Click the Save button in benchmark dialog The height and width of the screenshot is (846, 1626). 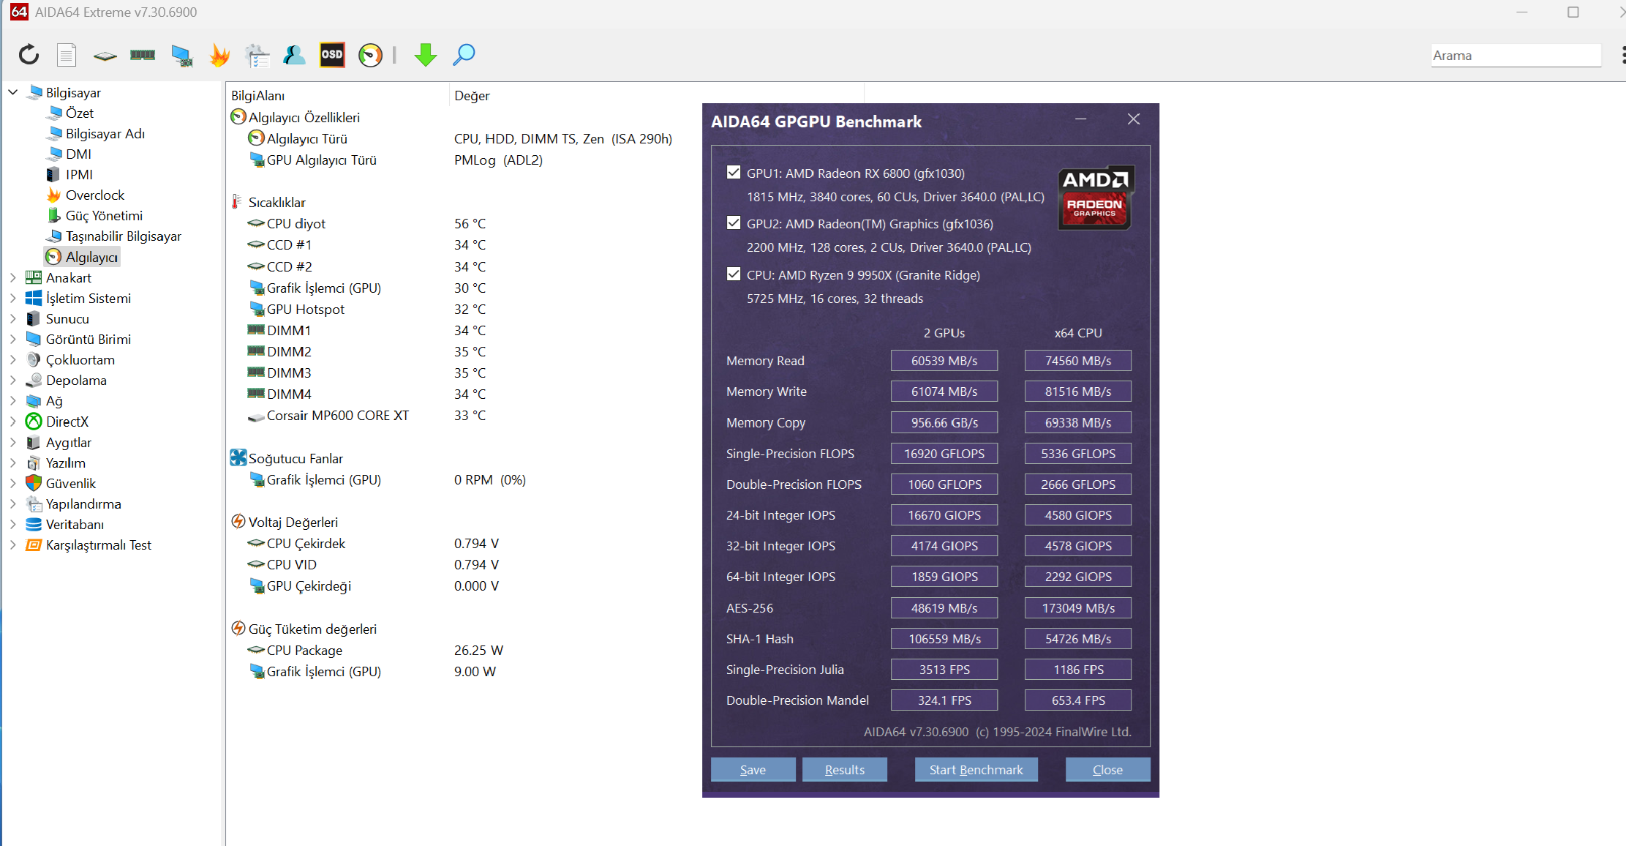[753, 769]
